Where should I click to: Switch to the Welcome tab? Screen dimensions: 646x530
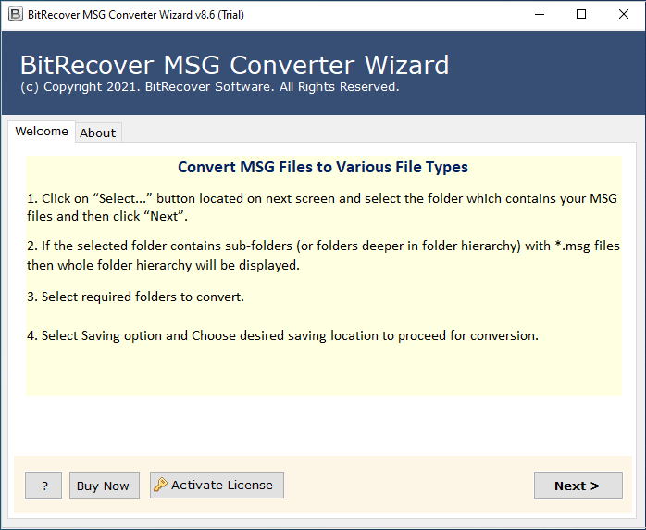point(42,132)
